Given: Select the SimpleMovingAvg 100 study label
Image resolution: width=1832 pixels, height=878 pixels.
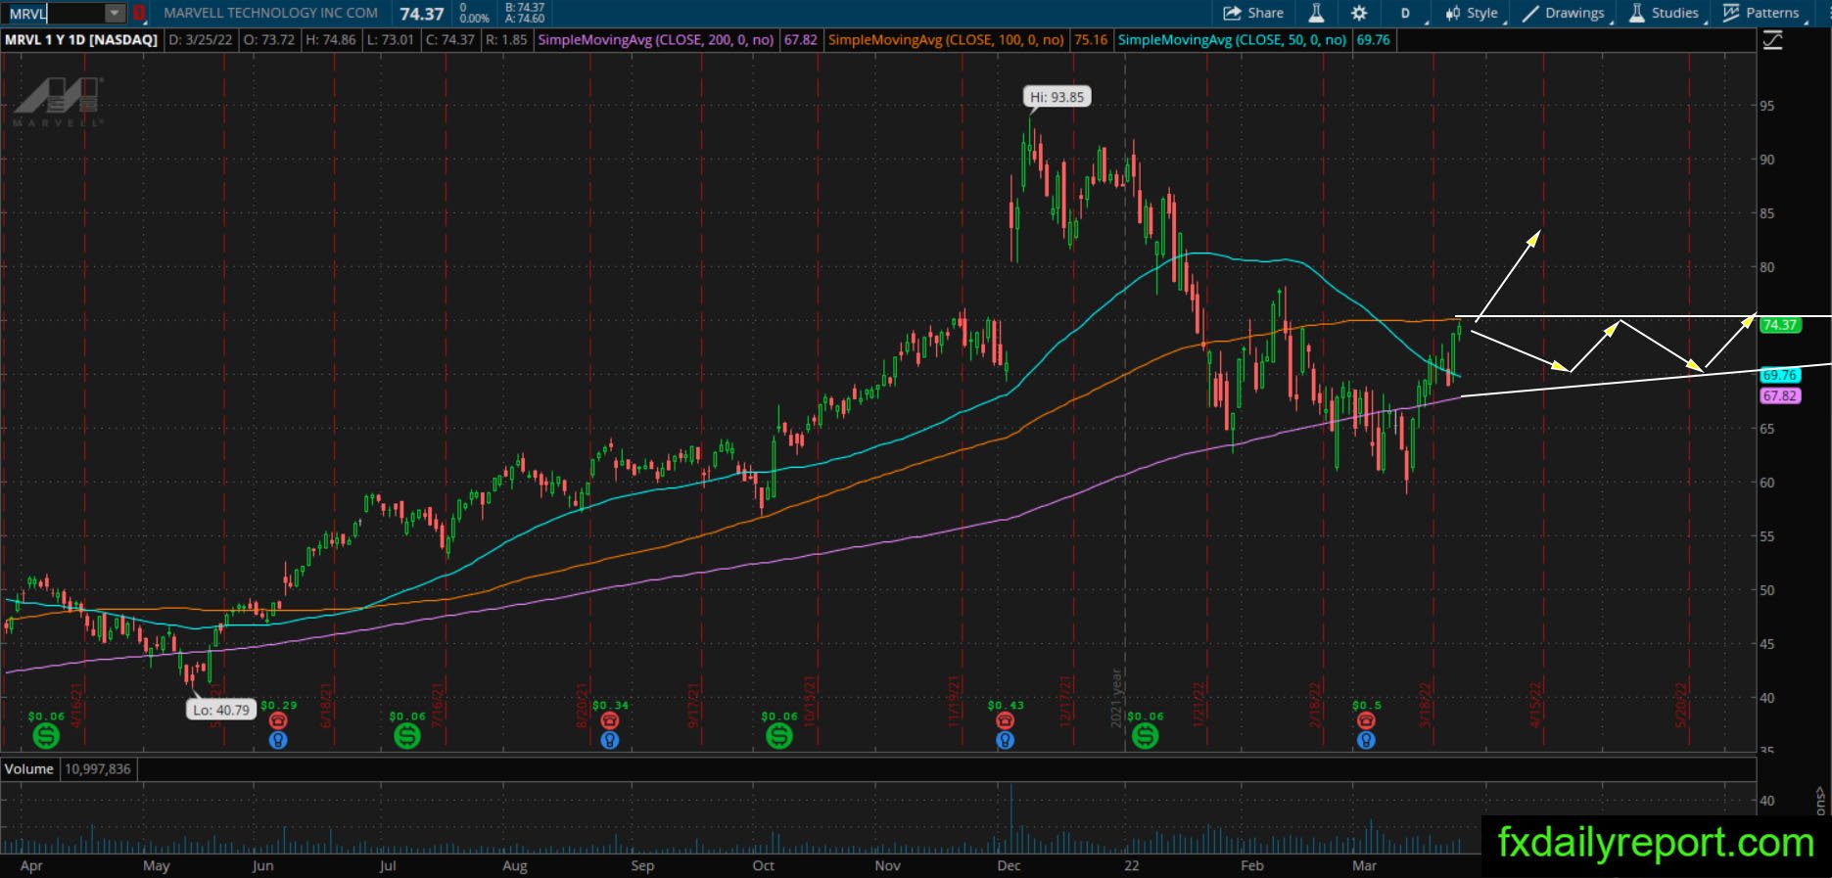Looking at the screenshot, I should [x=946, y=40].
